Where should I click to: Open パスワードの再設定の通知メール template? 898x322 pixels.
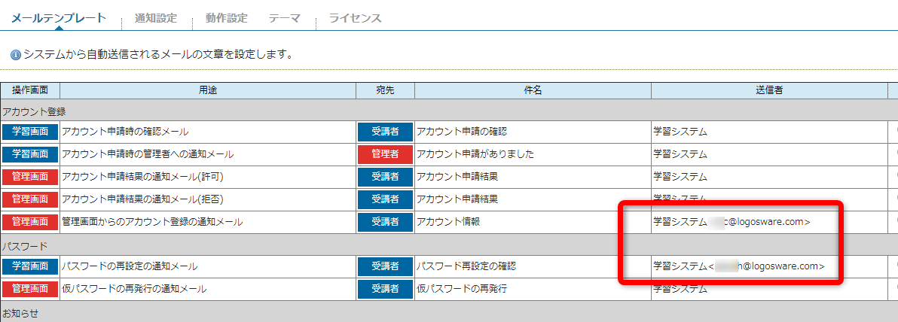pos(130,266)
